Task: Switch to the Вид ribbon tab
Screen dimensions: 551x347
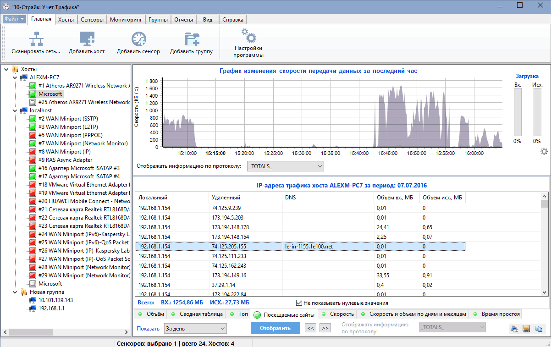Action: pyautogui.click(x=208, y=20)
